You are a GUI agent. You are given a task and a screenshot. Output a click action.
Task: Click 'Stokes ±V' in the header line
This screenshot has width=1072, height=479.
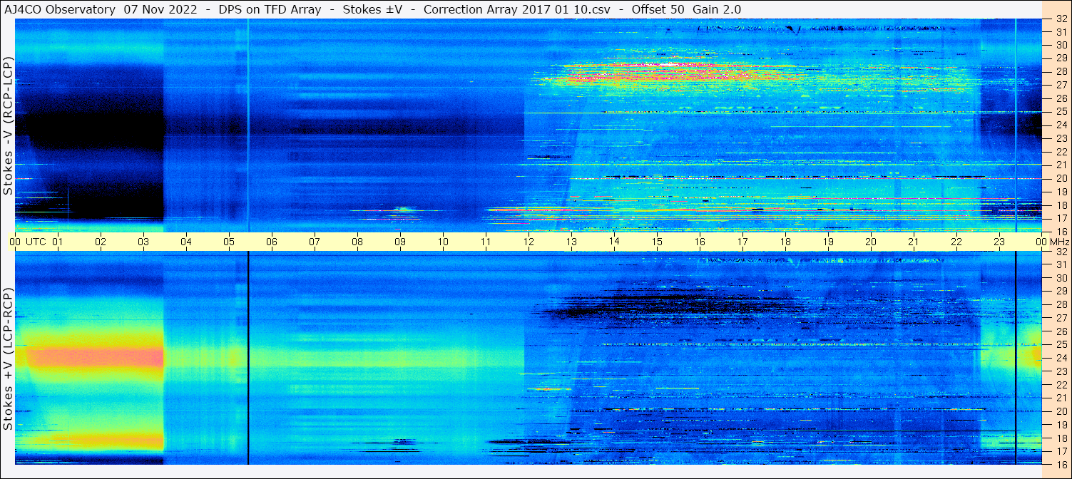[x=373, y=9]
